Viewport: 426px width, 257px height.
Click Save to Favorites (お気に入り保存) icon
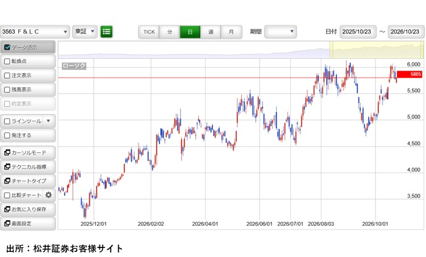coord(7,209)
